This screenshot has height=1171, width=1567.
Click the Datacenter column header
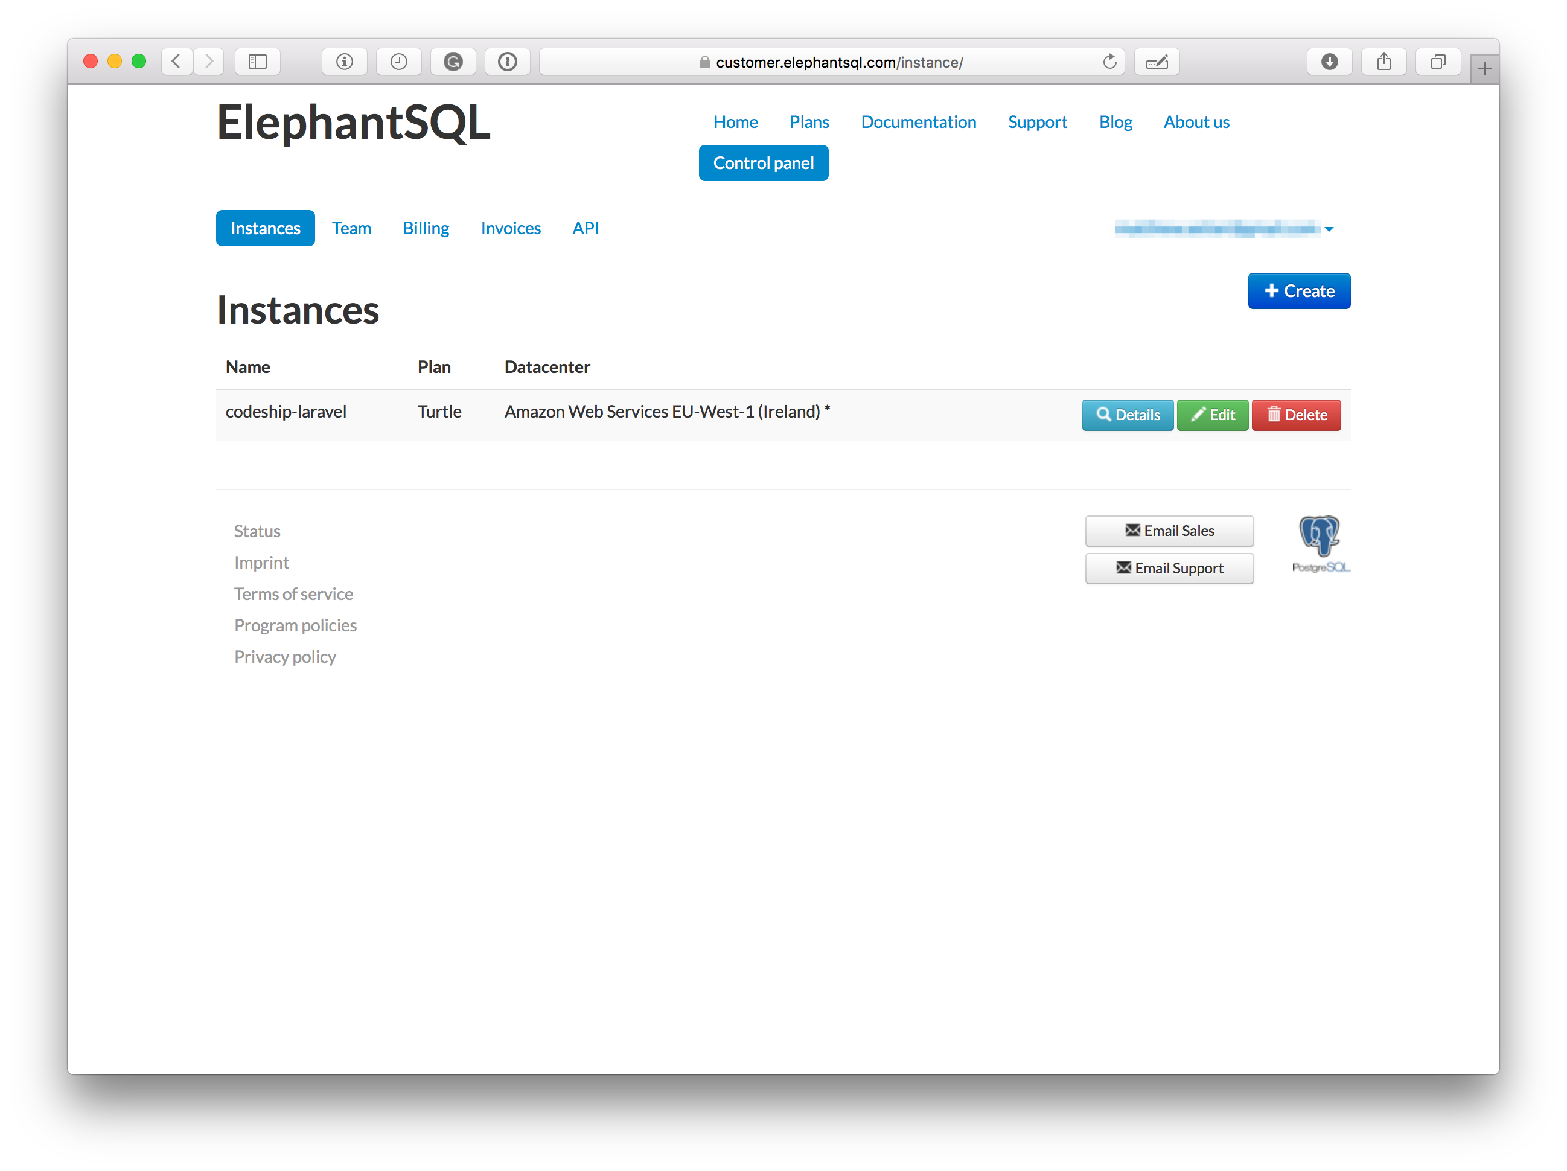point(547,367)
